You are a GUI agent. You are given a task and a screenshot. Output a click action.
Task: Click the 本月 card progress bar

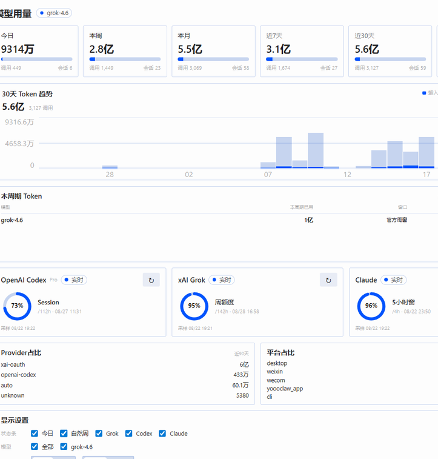pos(213,59)
